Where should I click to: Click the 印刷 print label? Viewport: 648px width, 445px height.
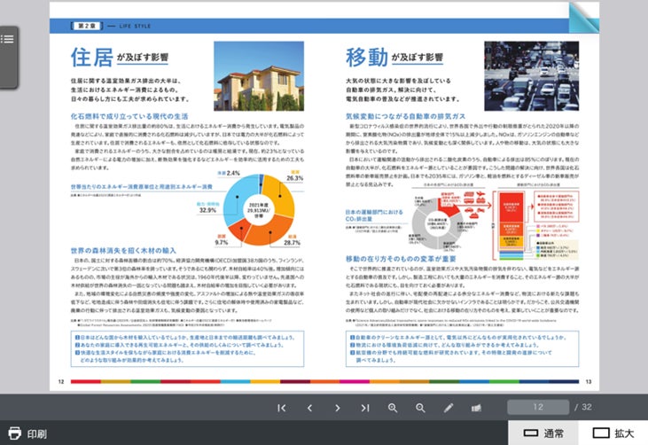point(37,433)
